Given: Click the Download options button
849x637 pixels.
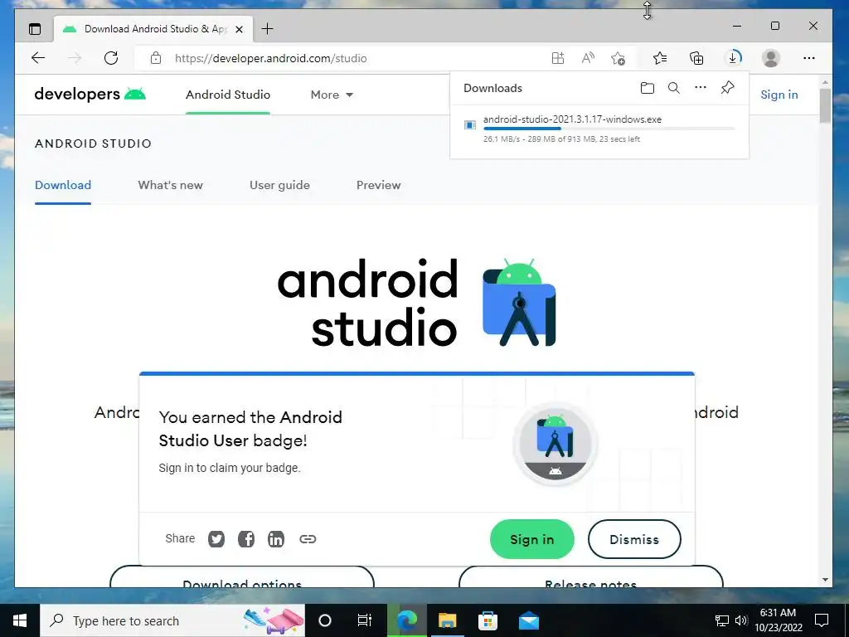Looking at the screenshot, I should (x=242, y=577).
